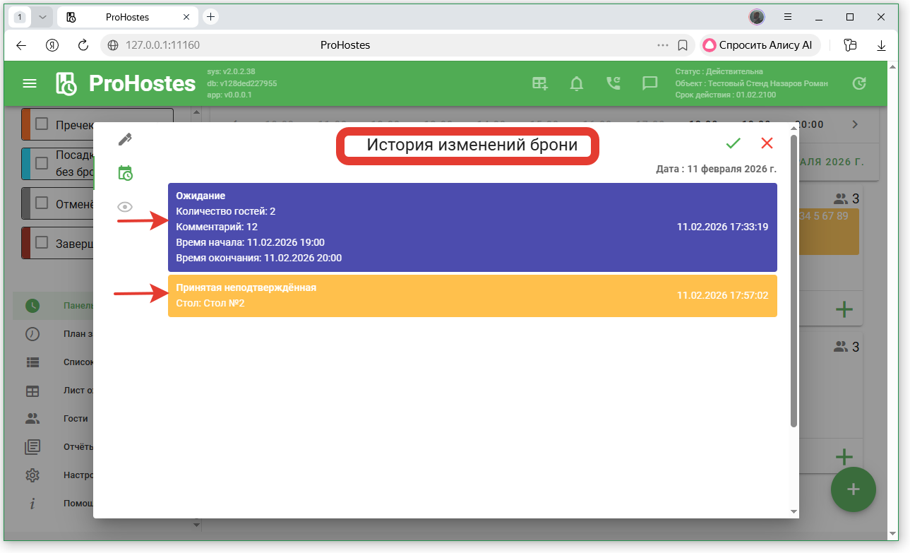Click the refresh clock icon in header
The height and width of the screenshot is (553, 910).
coord(858,83)
